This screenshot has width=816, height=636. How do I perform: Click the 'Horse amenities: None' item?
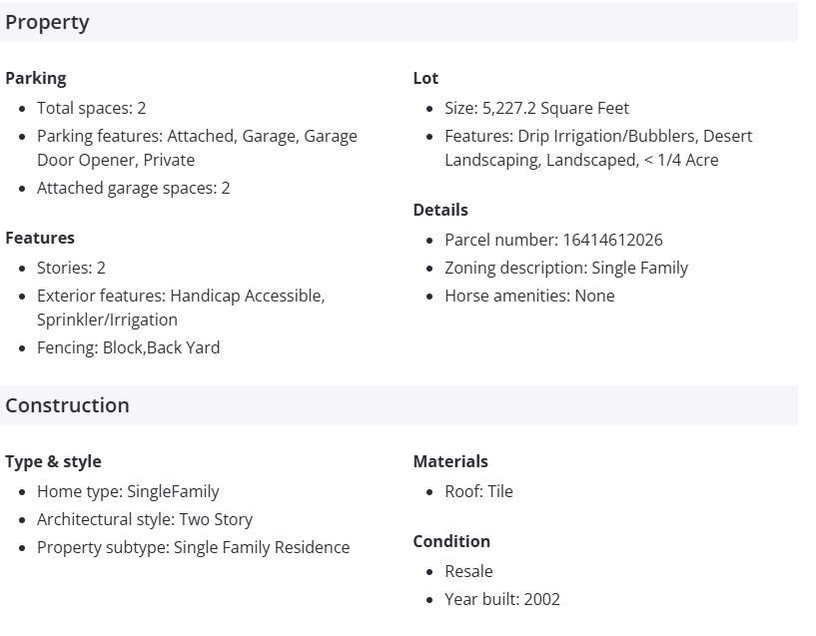pos(529,296)
